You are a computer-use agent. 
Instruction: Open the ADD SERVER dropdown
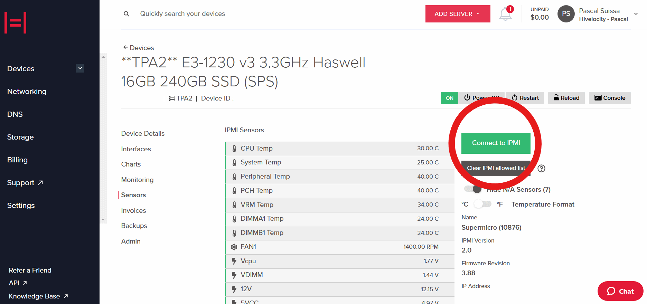(x=458, y=14)
